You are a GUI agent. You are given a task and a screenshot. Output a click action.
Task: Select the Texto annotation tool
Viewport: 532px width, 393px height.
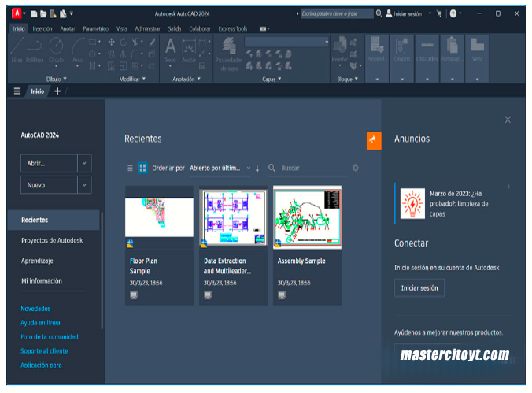(170, 50)
